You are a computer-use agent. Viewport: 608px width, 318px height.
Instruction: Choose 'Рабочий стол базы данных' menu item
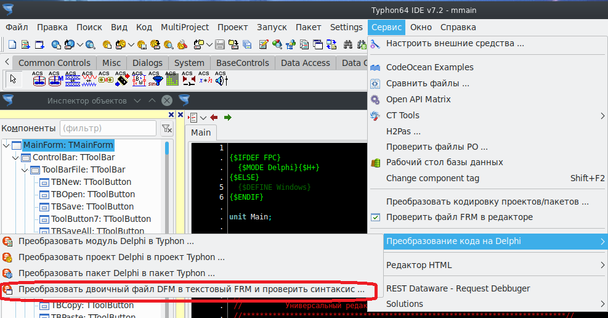click(x=488, y=163)
